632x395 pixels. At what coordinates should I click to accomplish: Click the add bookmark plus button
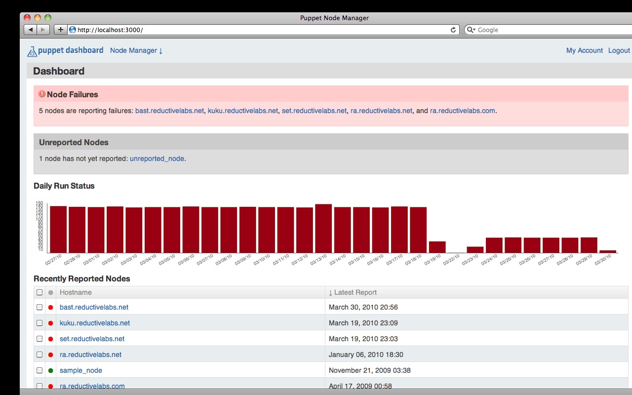[60, 30]
